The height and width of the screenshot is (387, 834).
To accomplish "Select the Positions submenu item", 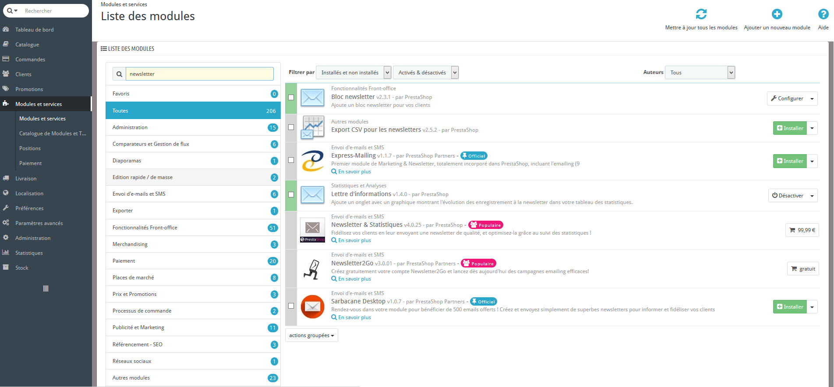I will pyautogui.click(x=30, y=148).
